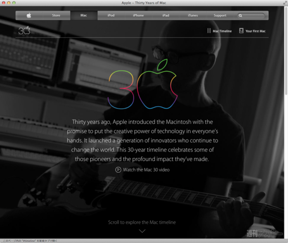Click Watch the Mac 30 video text
This screenshot has height=243, width=288.
(x=146, y=170)
